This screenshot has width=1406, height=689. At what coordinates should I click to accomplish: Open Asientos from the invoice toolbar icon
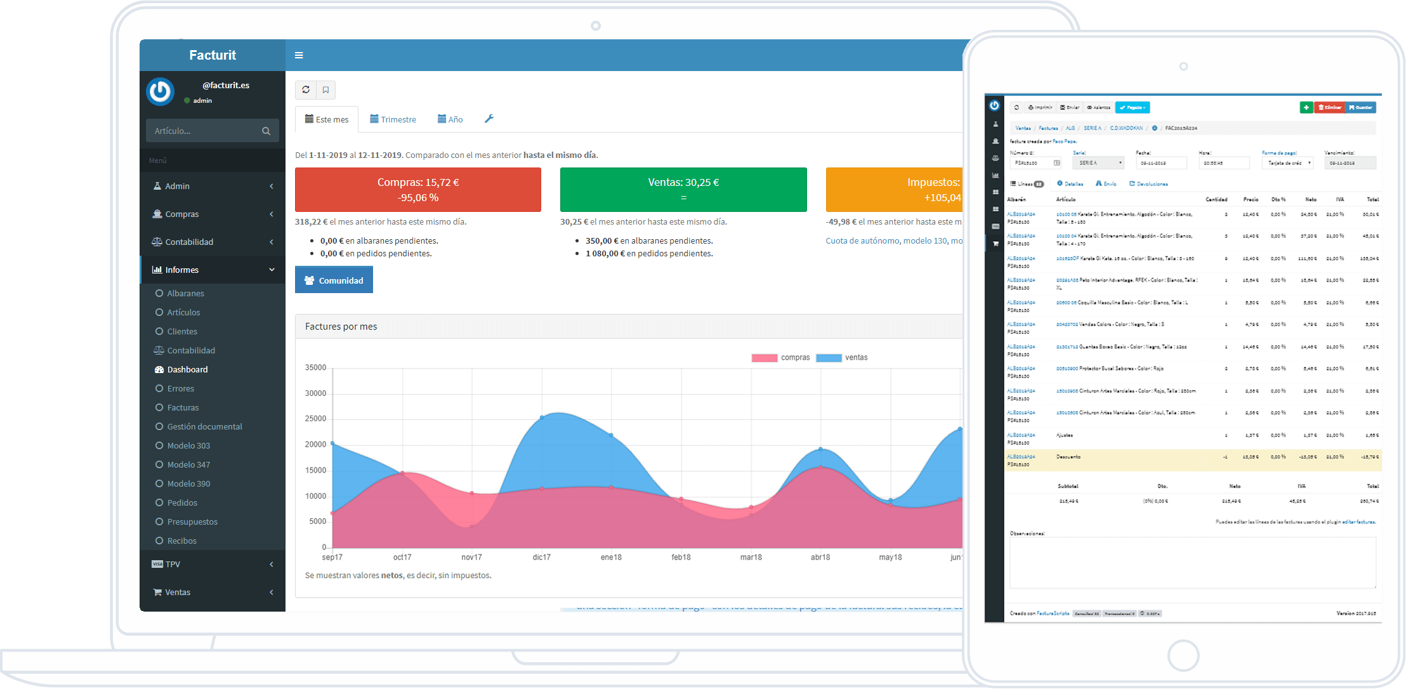tap(1089, 107)
